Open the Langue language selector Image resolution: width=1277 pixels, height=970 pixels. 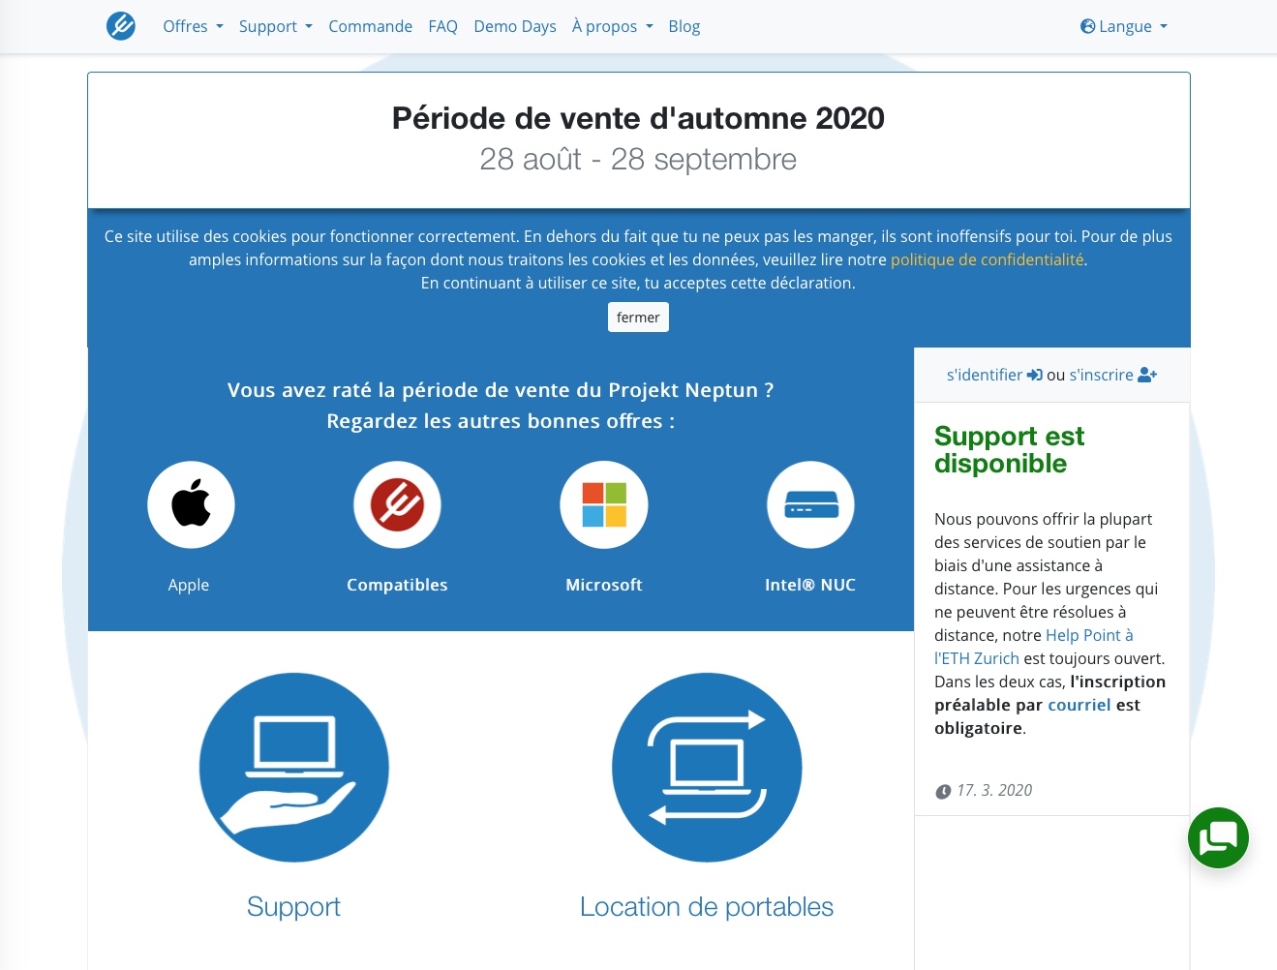1124,26
